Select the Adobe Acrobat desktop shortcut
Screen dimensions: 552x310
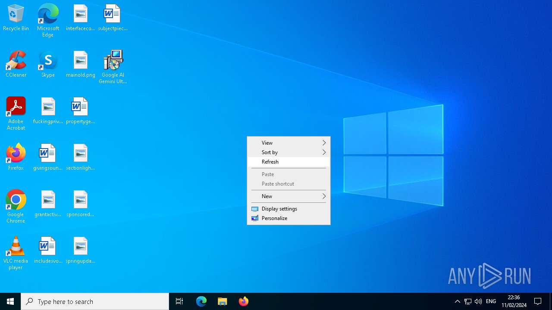(16, 114)
